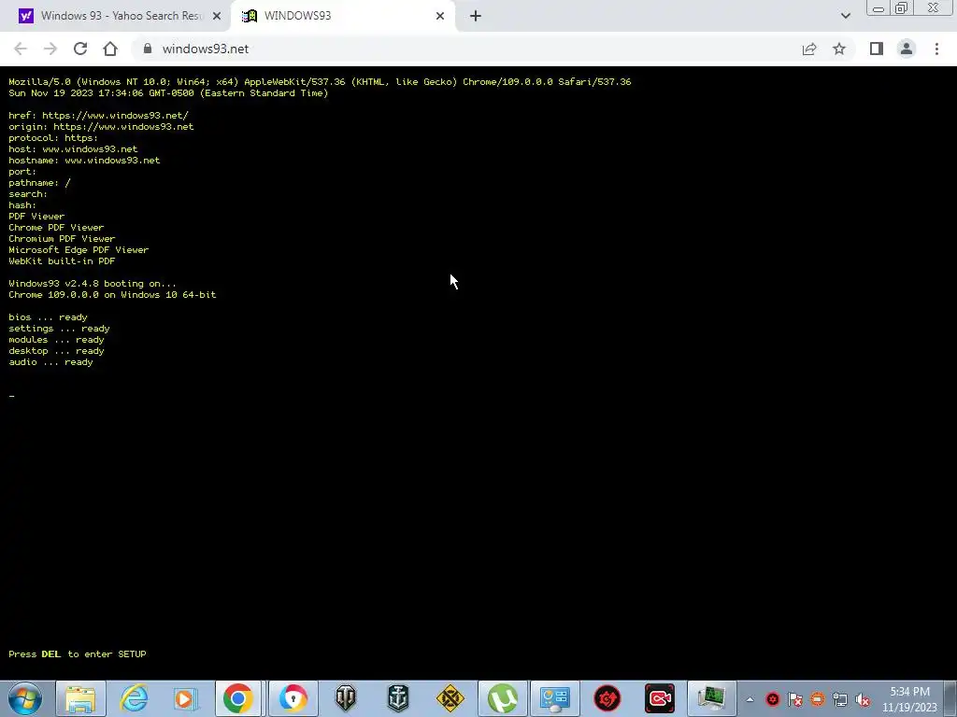Click the red circular tray icon
957x717 pixels.
pyautogui.click(x=773, y=699)
